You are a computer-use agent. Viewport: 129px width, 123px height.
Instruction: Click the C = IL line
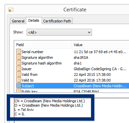[x=19, y=114]
